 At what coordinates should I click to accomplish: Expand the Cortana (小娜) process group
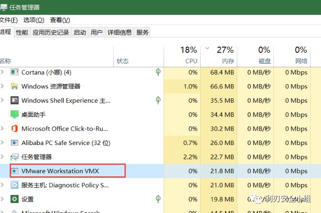click(2, 72)
